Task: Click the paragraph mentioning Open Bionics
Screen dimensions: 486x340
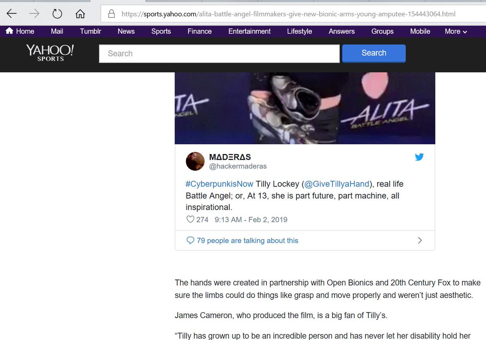Action: point(328,289)
